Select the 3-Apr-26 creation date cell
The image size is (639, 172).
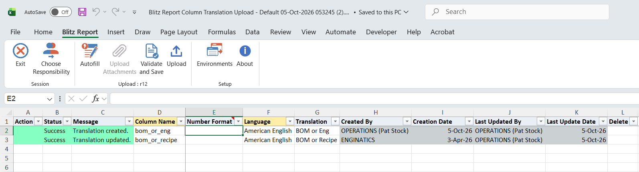[443, 140]
